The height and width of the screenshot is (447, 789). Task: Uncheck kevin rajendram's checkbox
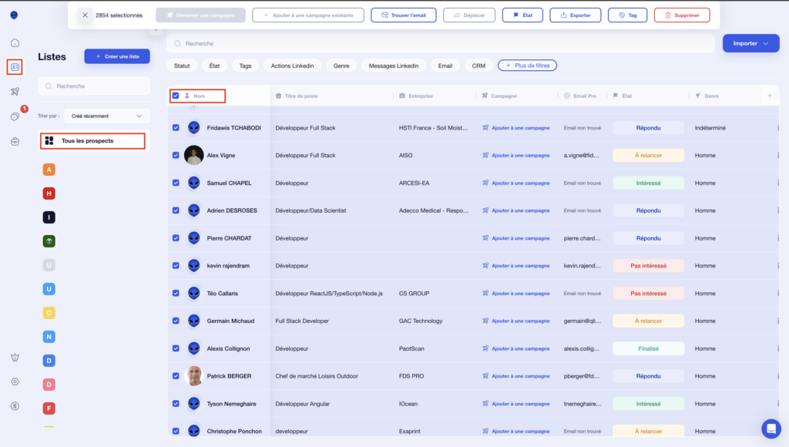[x=176, y=265]
